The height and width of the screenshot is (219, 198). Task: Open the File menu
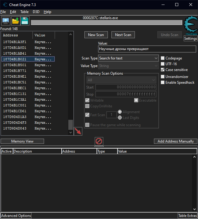click(x=3, y=12)
